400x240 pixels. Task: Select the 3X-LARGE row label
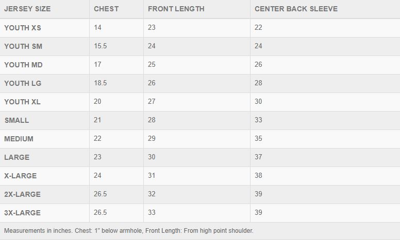[x=22, y=213]
